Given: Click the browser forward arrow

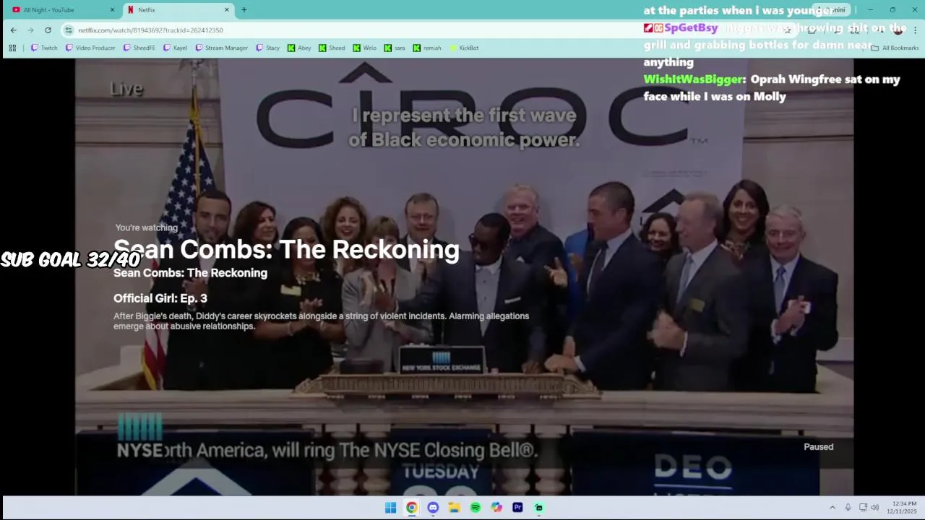Looking at the screenshot, I should click(30, 30).
